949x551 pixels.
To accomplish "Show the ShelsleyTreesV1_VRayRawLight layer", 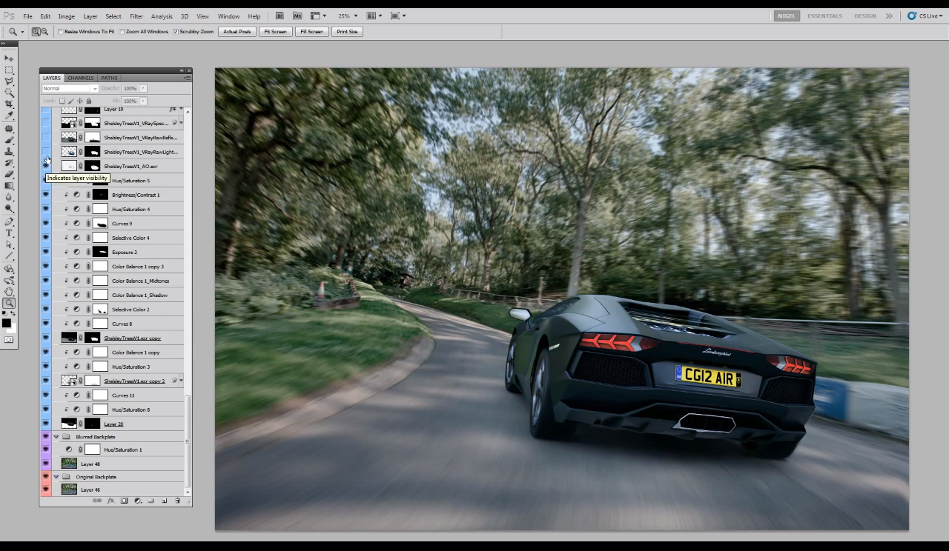I will (x=45, y=152).
